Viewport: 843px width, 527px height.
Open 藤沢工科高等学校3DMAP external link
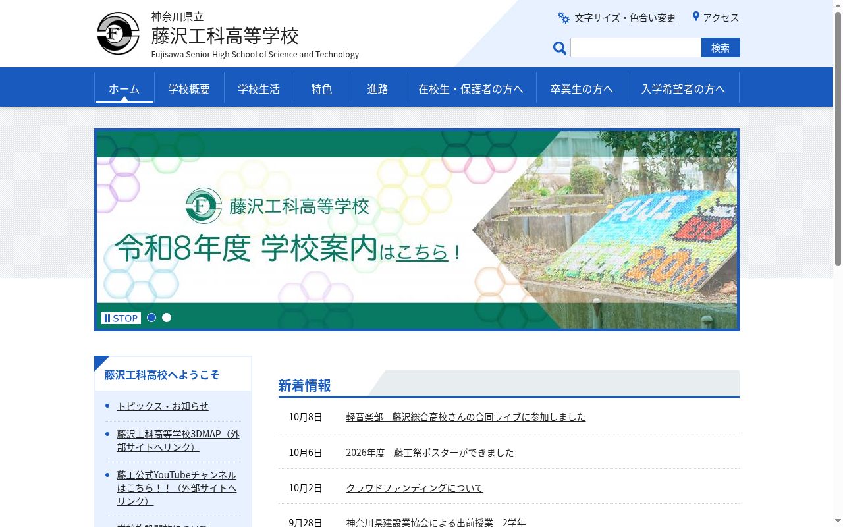tap(178, 441)
